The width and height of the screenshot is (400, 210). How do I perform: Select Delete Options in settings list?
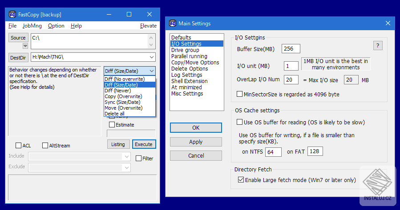click(x=197, y=69)
